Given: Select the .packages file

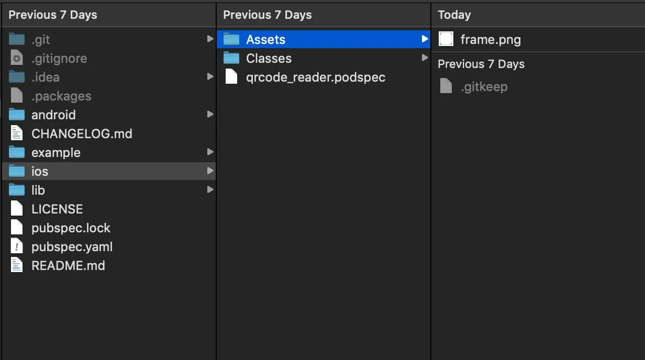Looking at the screenshot, I should pyautogui.click(x=61, y=96).
